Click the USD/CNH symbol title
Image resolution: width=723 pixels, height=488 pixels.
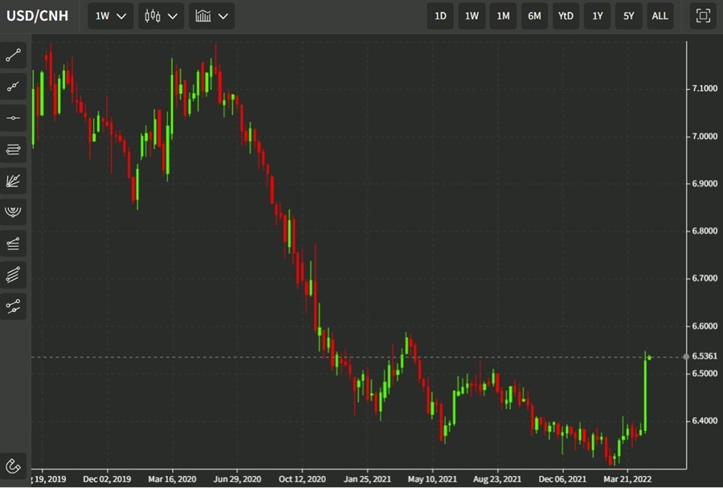tap(36, 15)
